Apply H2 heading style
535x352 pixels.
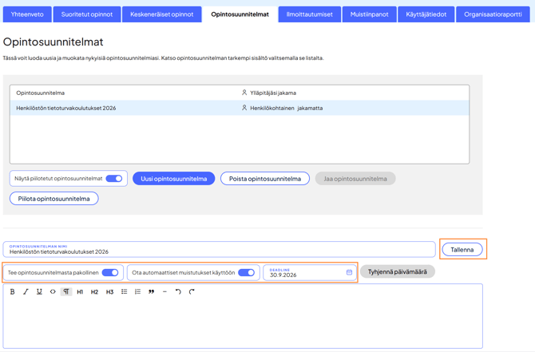(x=94, y=292)
